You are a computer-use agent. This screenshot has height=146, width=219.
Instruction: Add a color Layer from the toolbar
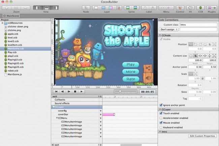click(103, 8)
